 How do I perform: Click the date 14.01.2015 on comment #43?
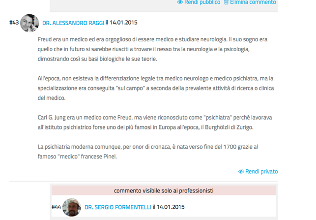pos(123,23)
